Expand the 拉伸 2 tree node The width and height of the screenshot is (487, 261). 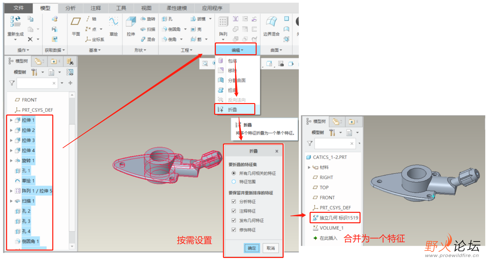pyautogui.click(x=11, y=130)
